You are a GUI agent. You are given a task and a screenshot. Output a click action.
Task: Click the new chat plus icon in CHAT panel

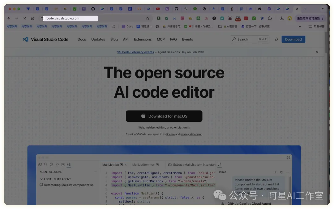point(276,172)
